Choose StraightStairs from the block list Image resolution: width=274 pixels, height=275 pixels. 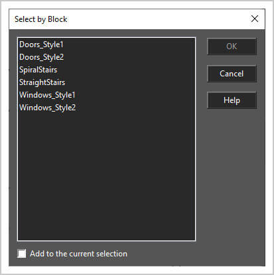click(x=42, y=82)
